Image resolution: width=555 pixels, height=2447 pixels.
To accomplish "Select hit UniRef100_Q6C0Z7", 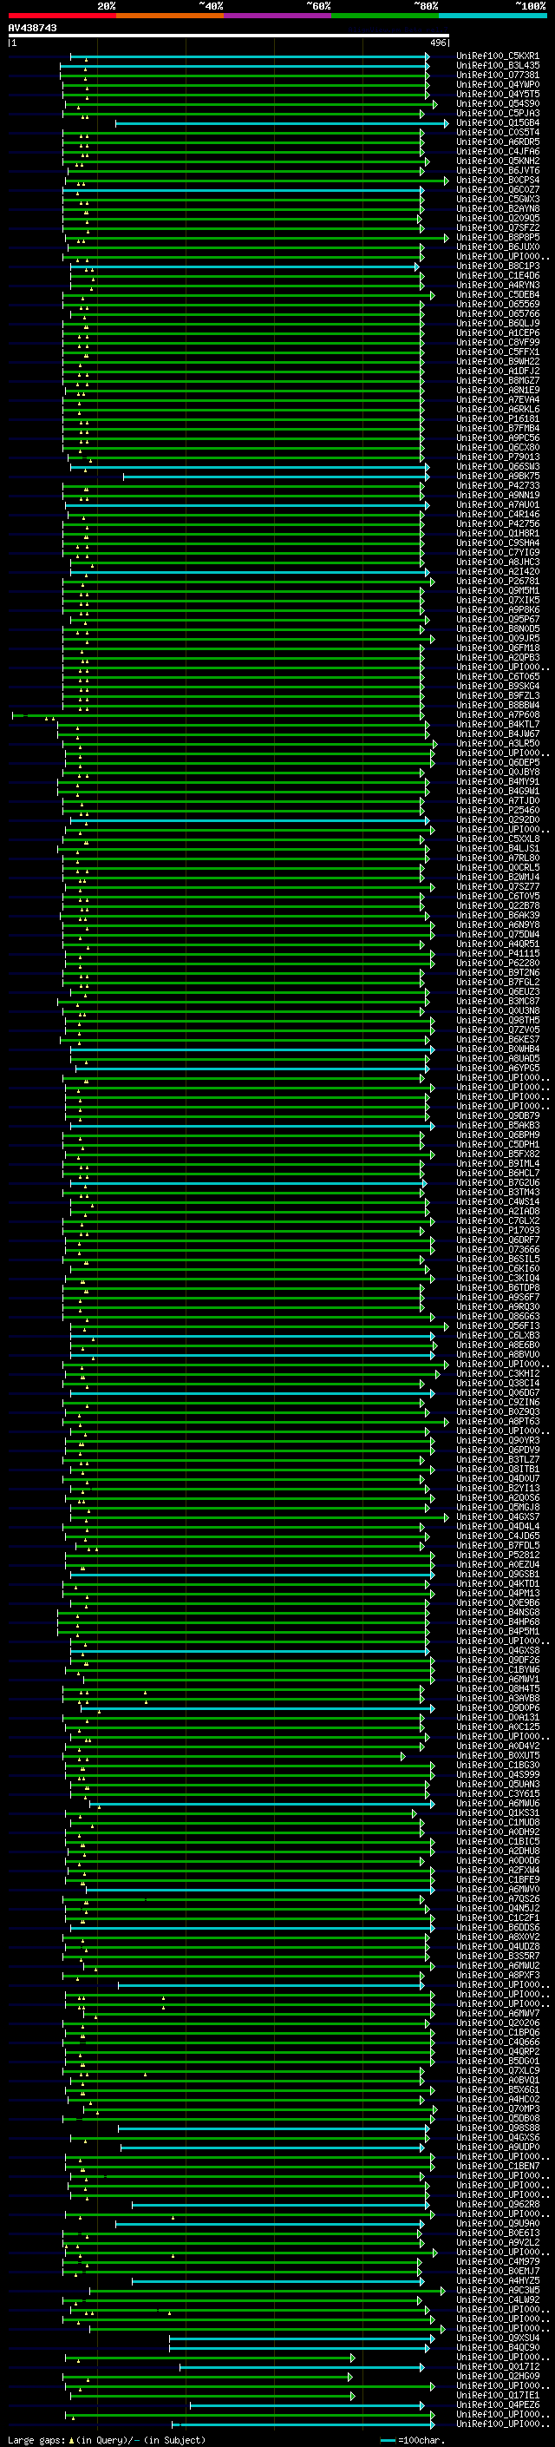I will coord(498,189).
